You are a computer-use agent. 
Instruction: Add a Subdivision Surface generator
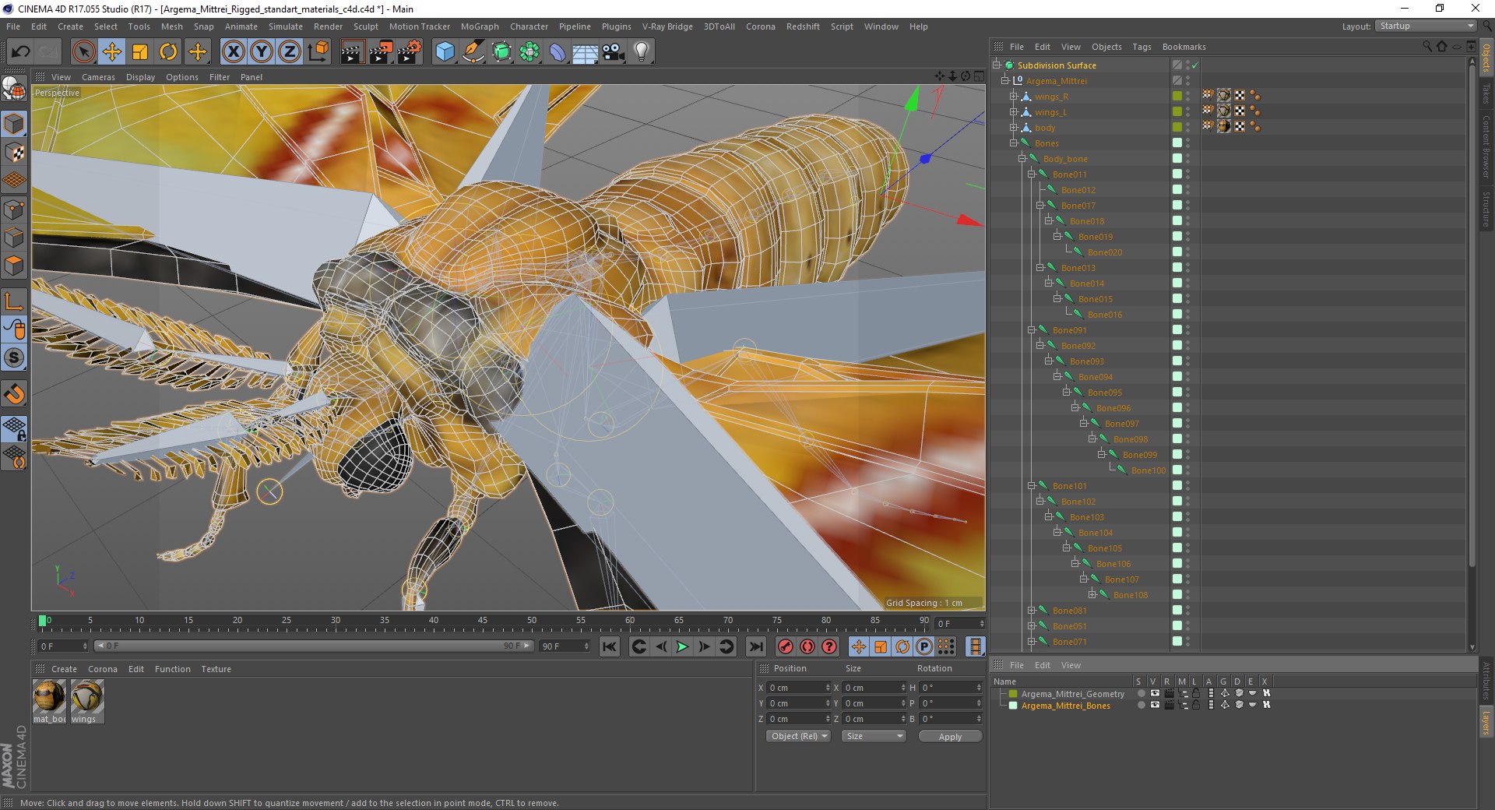coord(501,52)
